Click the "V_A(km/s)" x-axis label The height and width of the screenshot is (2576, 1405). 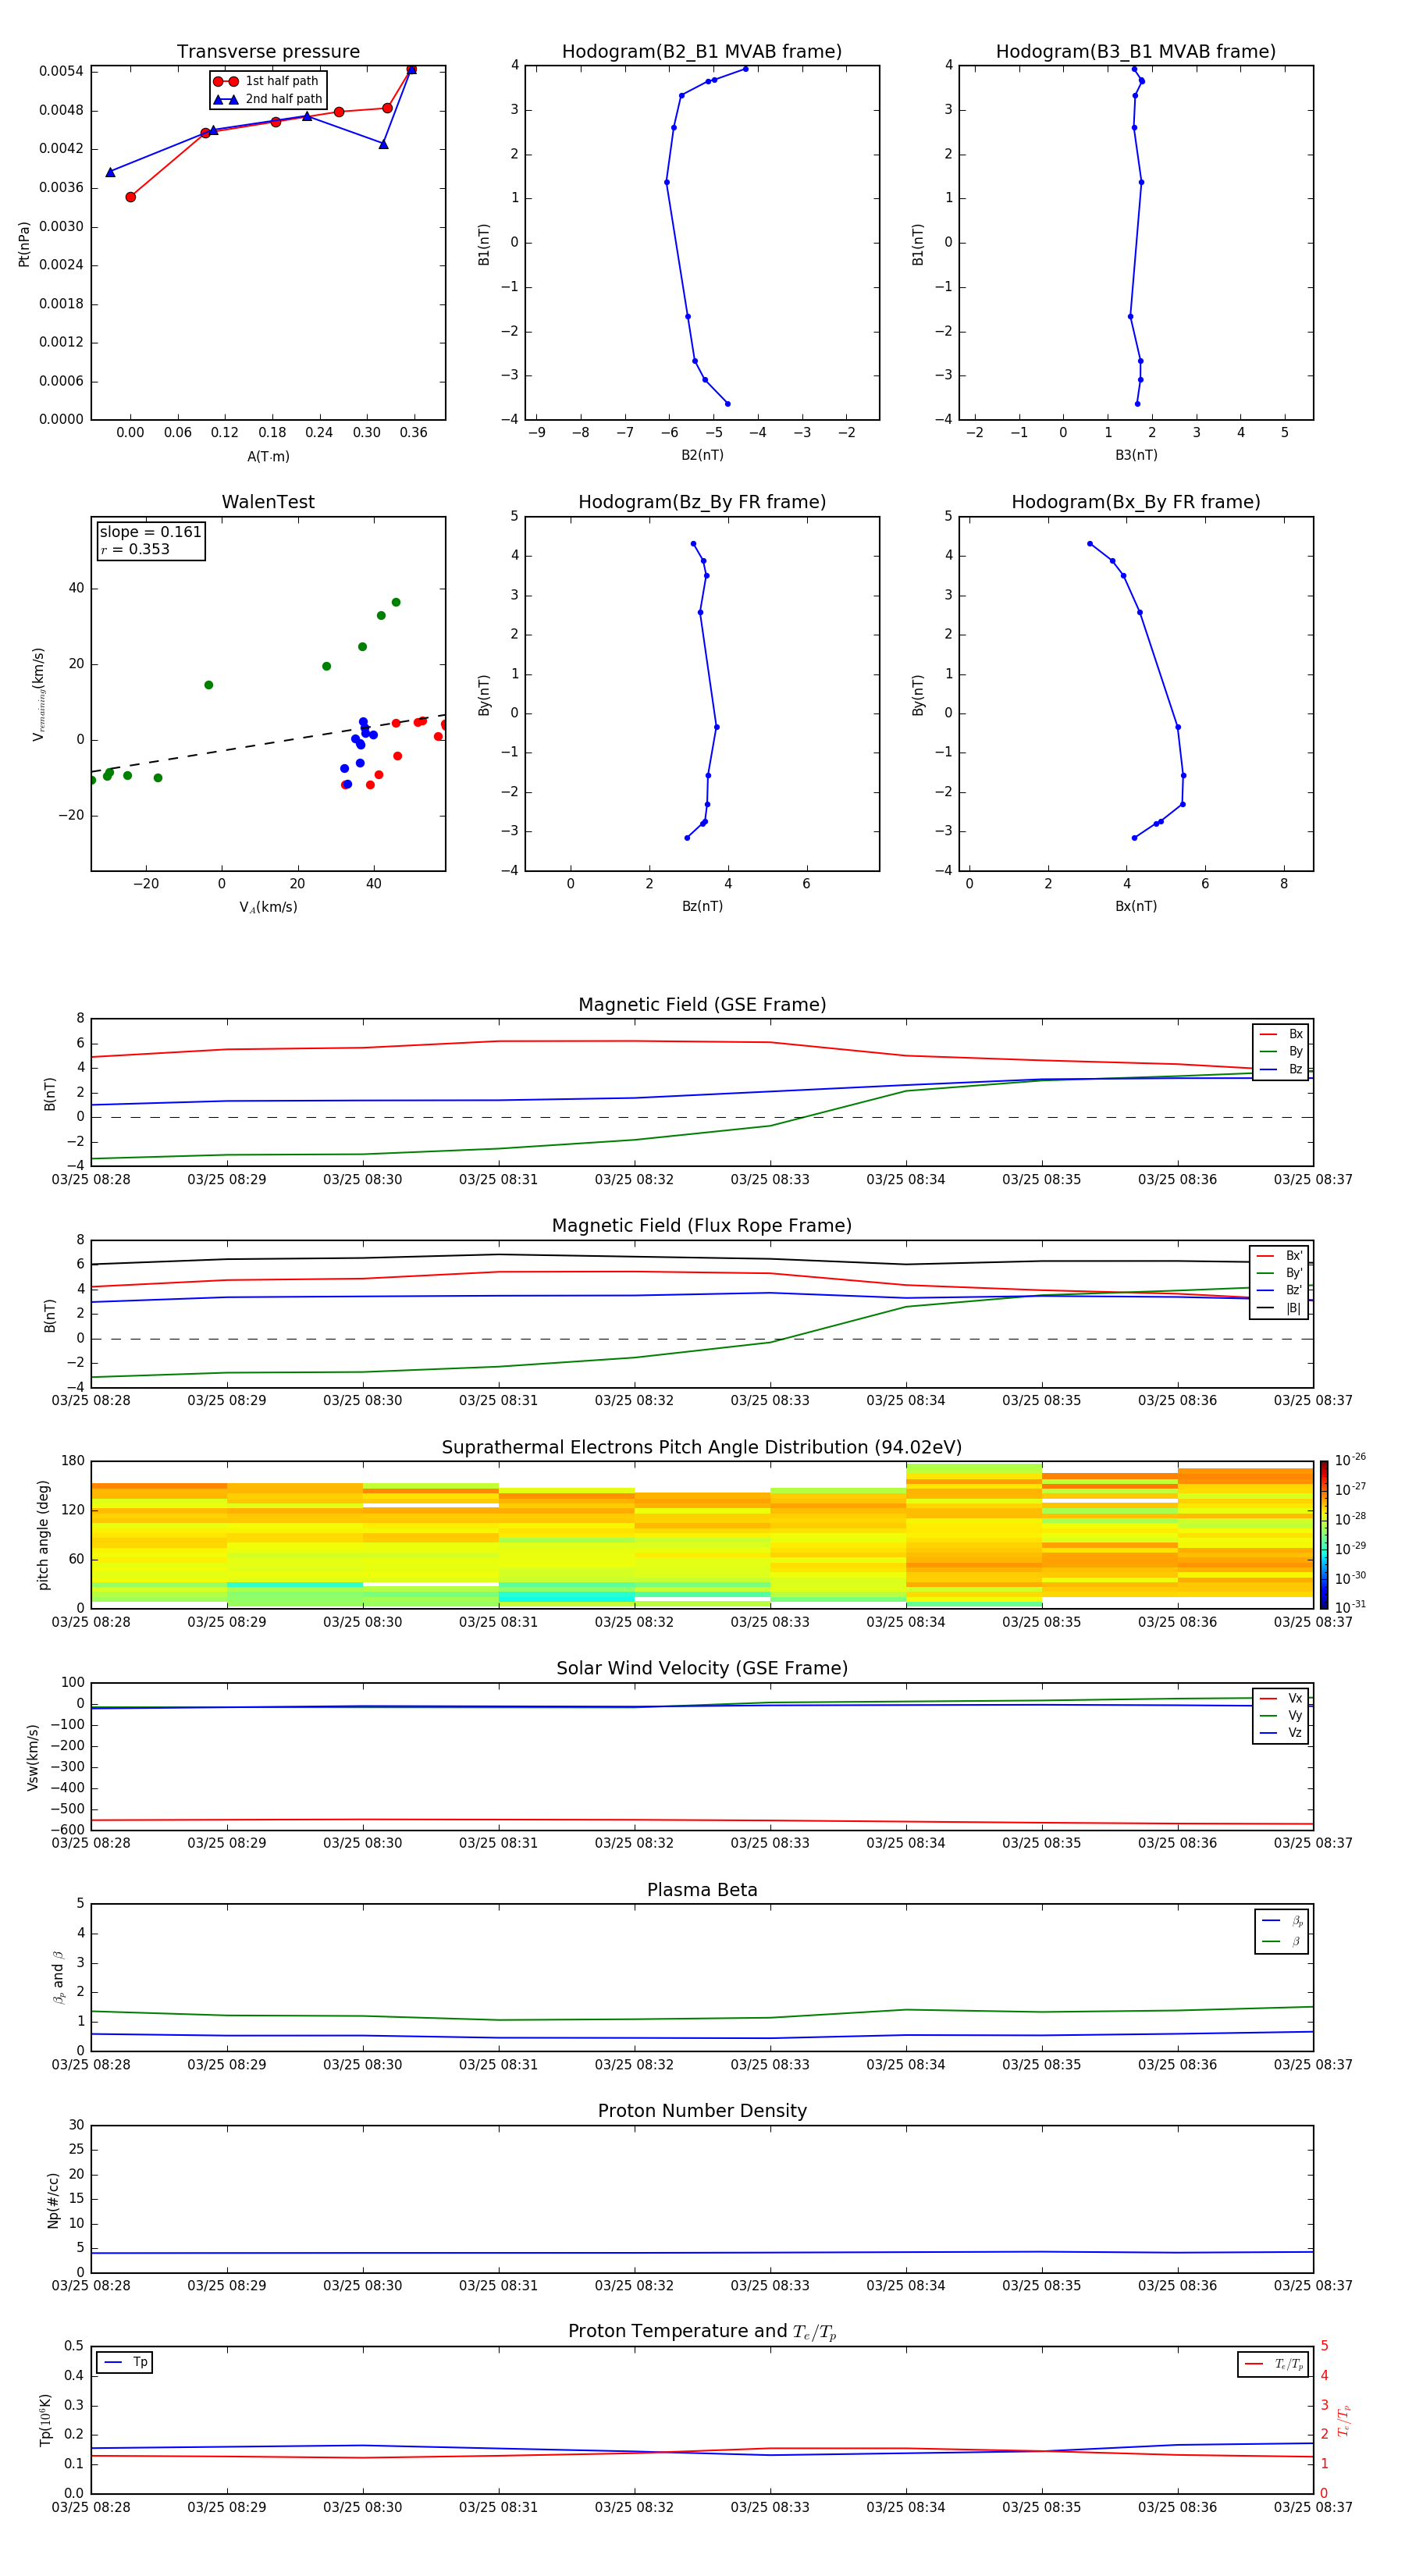pyautogui.click(x=268, y=907)
